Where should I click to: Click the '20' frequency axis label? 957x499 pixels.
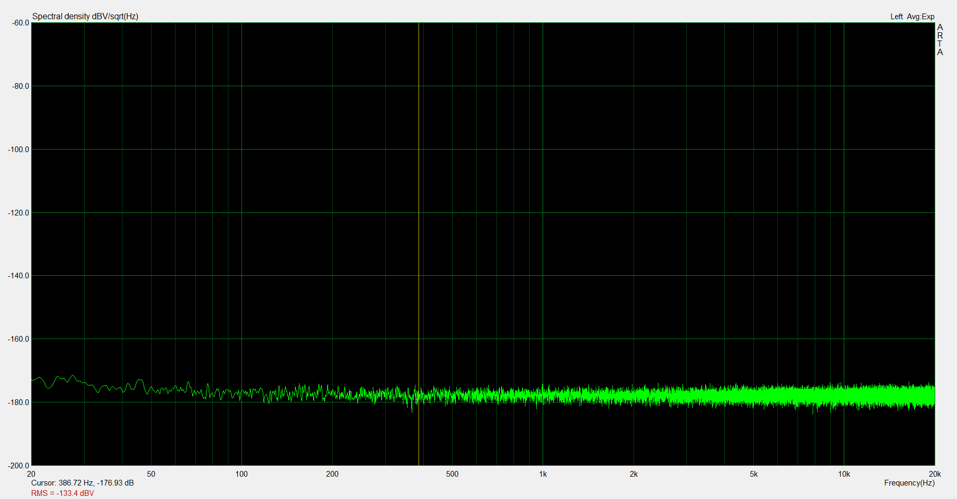(31, 474)
